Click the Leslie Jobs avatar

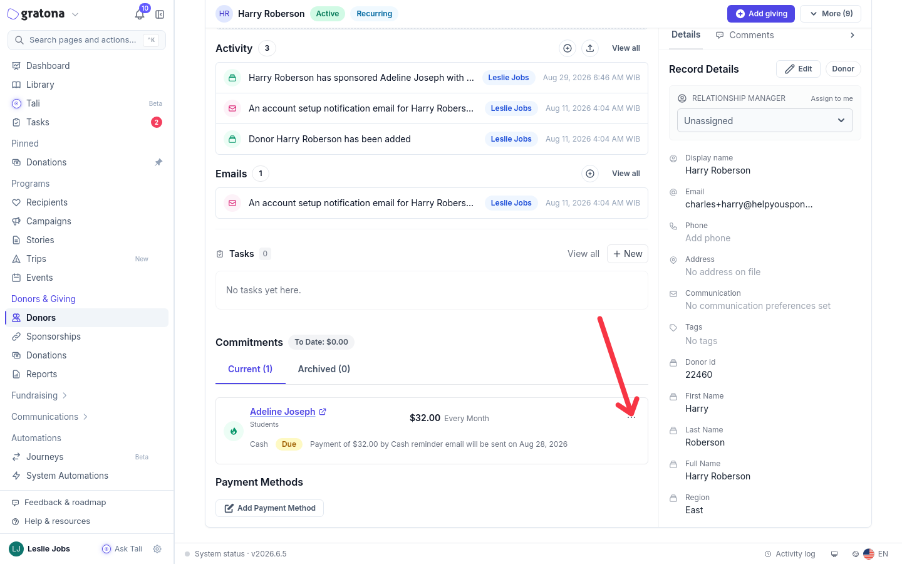click(16, 549)
